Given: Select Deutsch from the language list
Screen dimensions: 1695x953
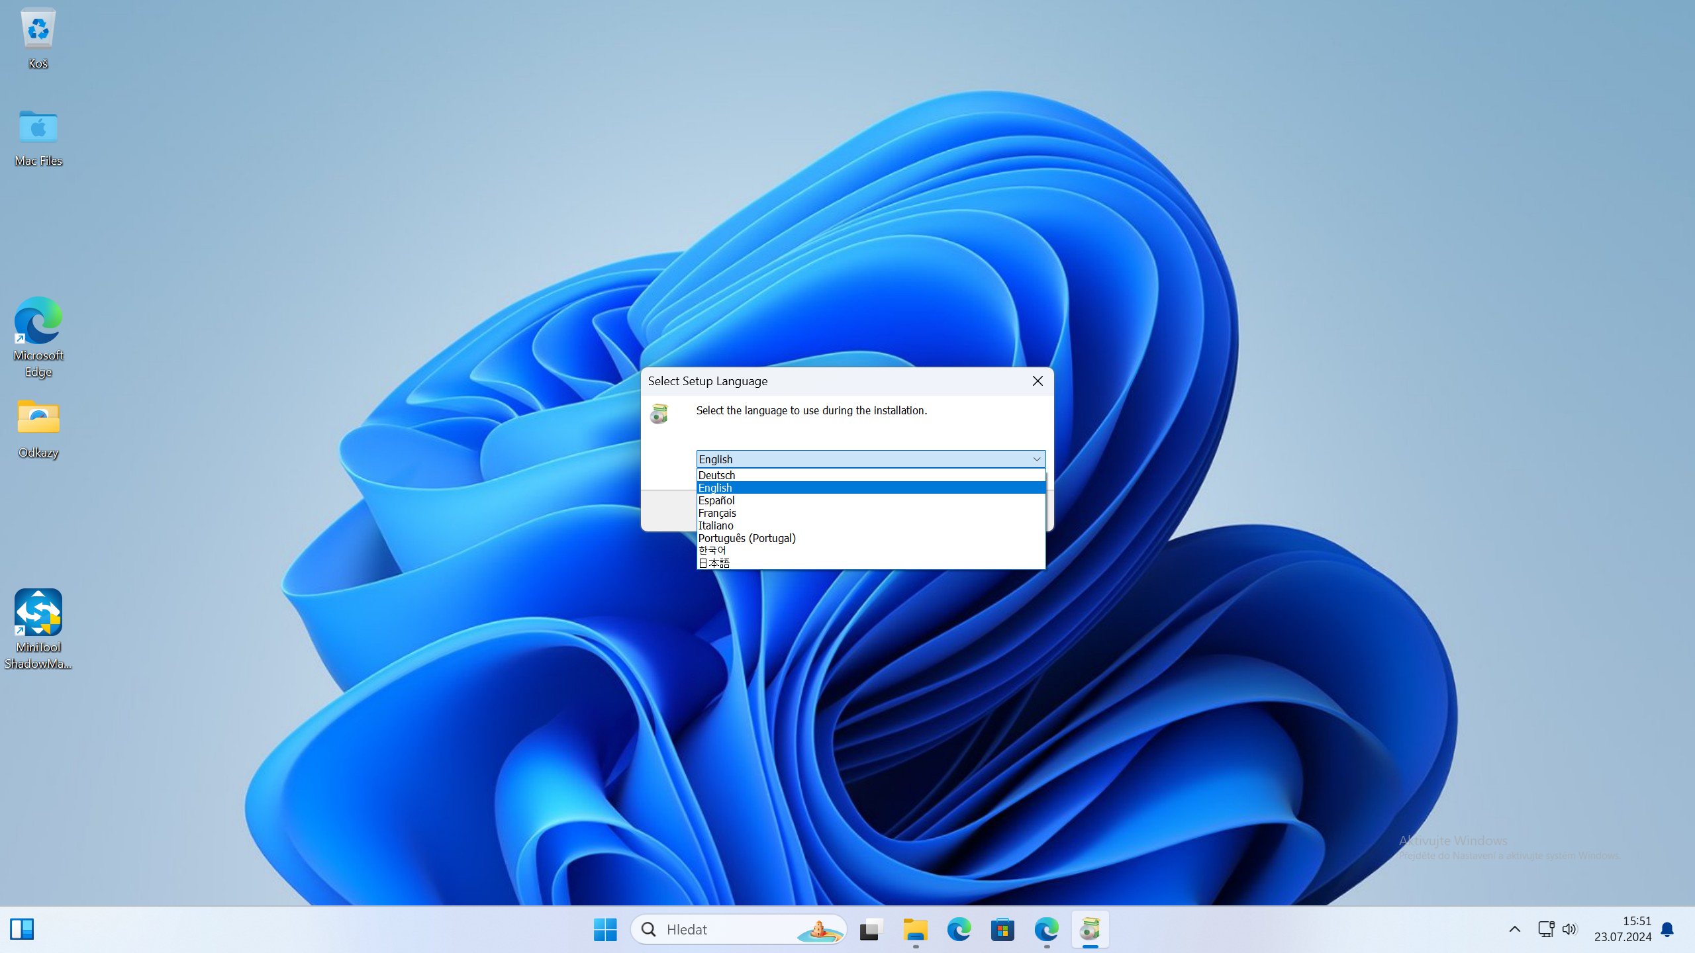Looking at the screenshot, I should pos(716,475).
